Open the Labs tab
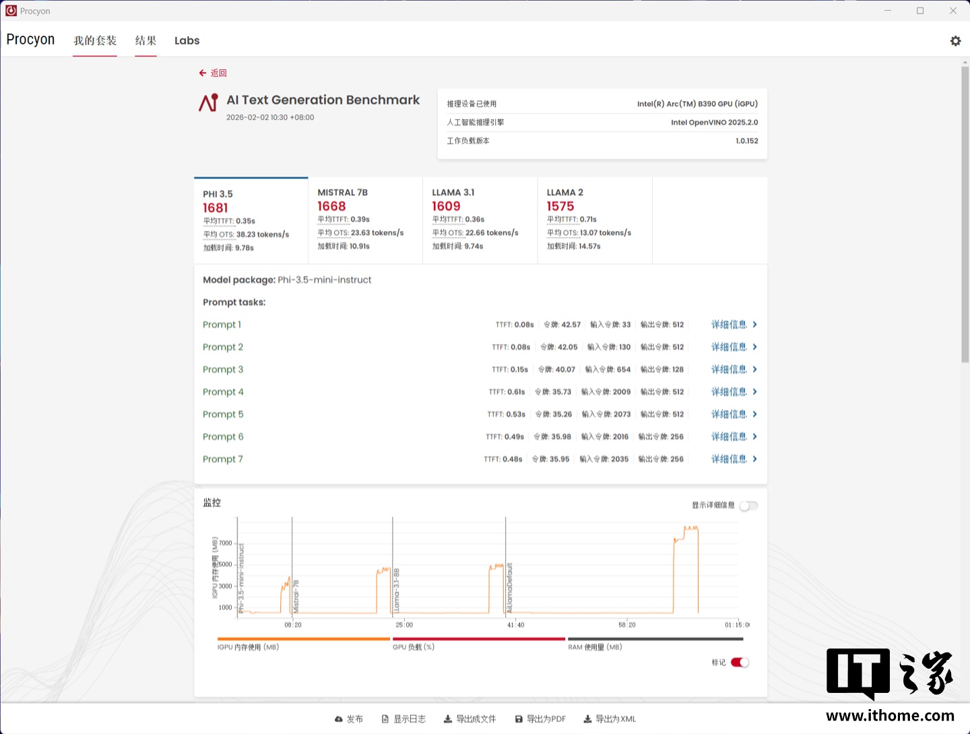The height and width of the screenshot is (734, 970). click(187, 40)
